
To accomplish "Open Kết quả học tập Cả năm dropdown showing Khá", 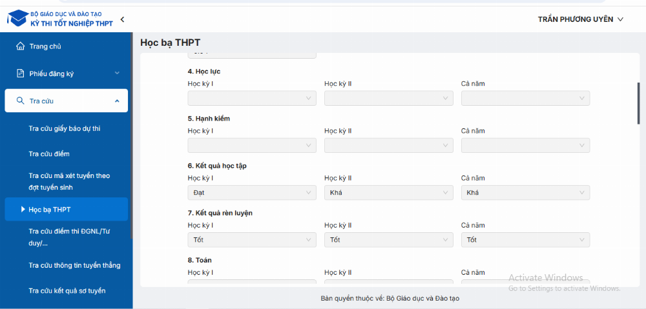I will point(525,192).
